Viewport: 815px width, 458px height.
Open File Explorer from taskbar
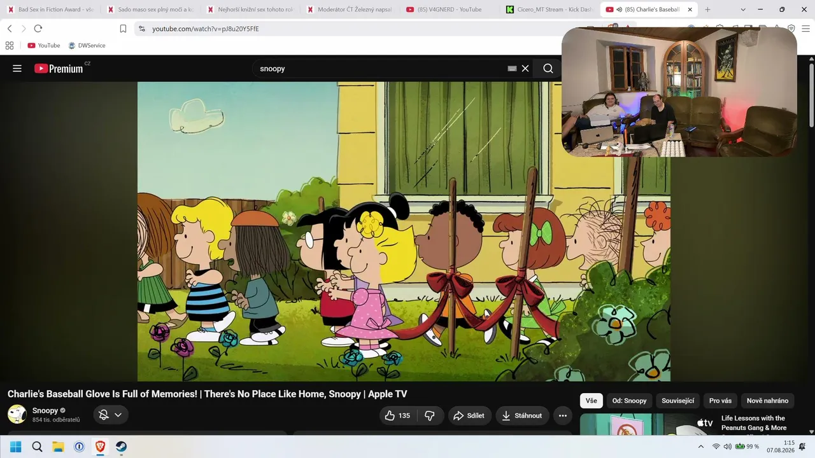pyautogui.click(x=58, y=447)
